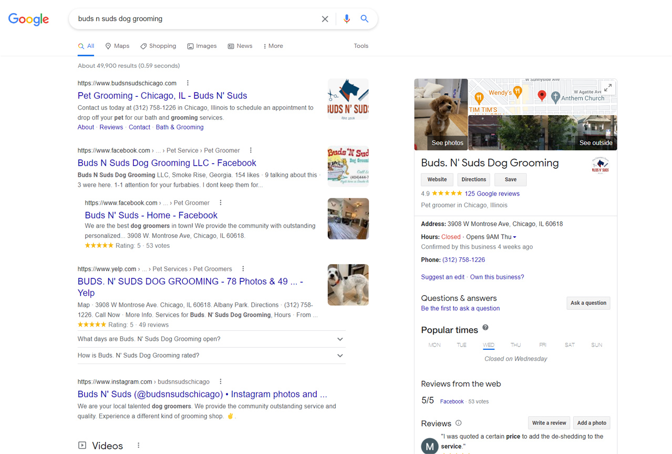Expand 'What days are Buds. N' Suds open?'
The image size is (672, 454).
(x=212, y=339)
